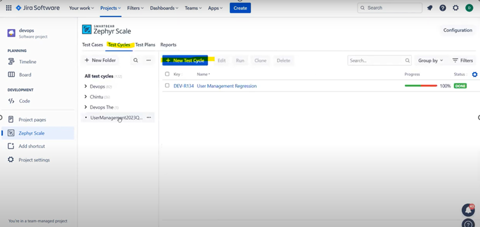Click the folder search magnifier icon

[135, 60]
